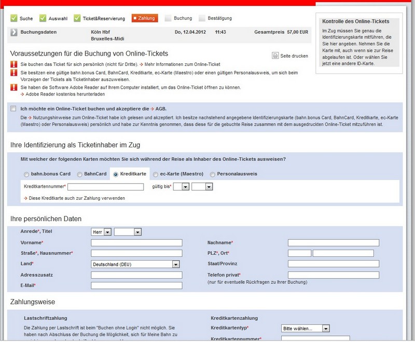
Task: Click the red exclamation icon by 'Sie haben die Software'
Action: 14,87
